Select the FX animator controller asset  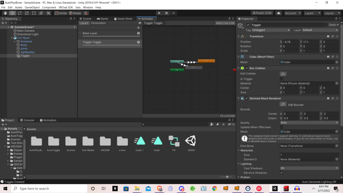(174, 143)
